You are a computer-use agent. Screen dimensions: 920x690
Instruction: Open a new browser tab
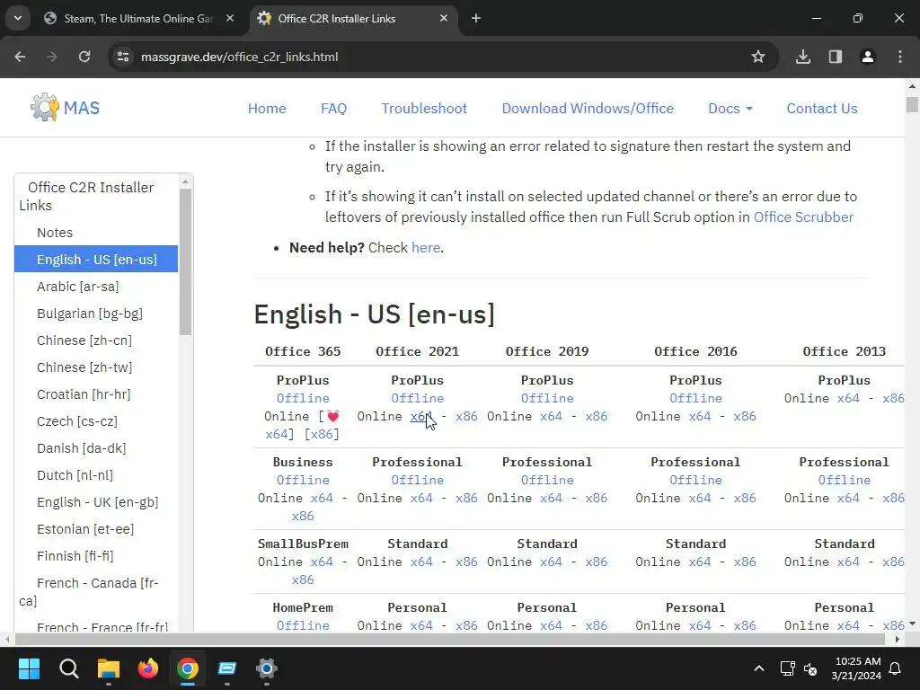click(x=476, y=18)
